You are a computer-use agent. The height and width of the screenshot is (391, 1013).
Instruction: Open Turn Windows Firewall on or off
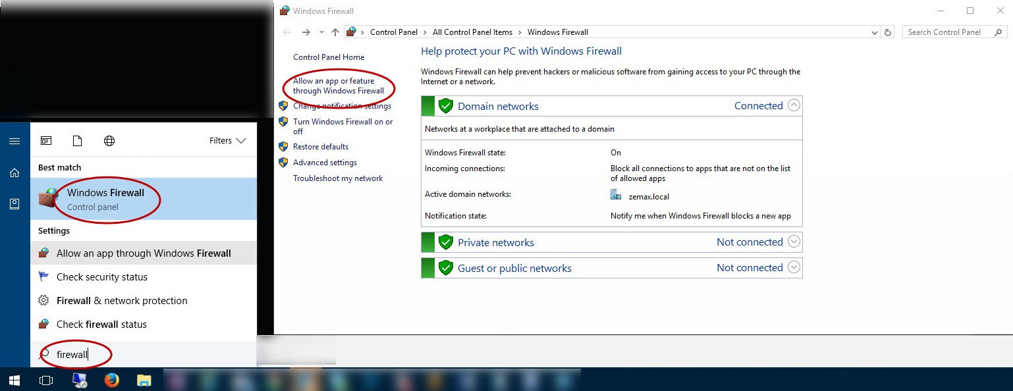point(343,126)
